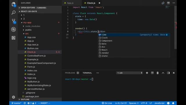Open the Debug view in activity bar

[14, 29]
